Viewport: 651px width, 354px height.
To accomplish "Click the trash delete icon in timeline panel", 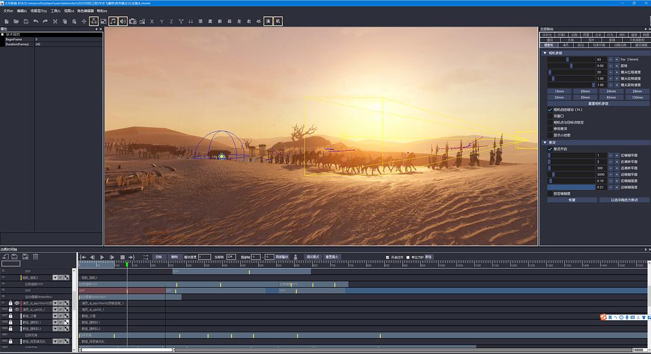I will 36,257.
